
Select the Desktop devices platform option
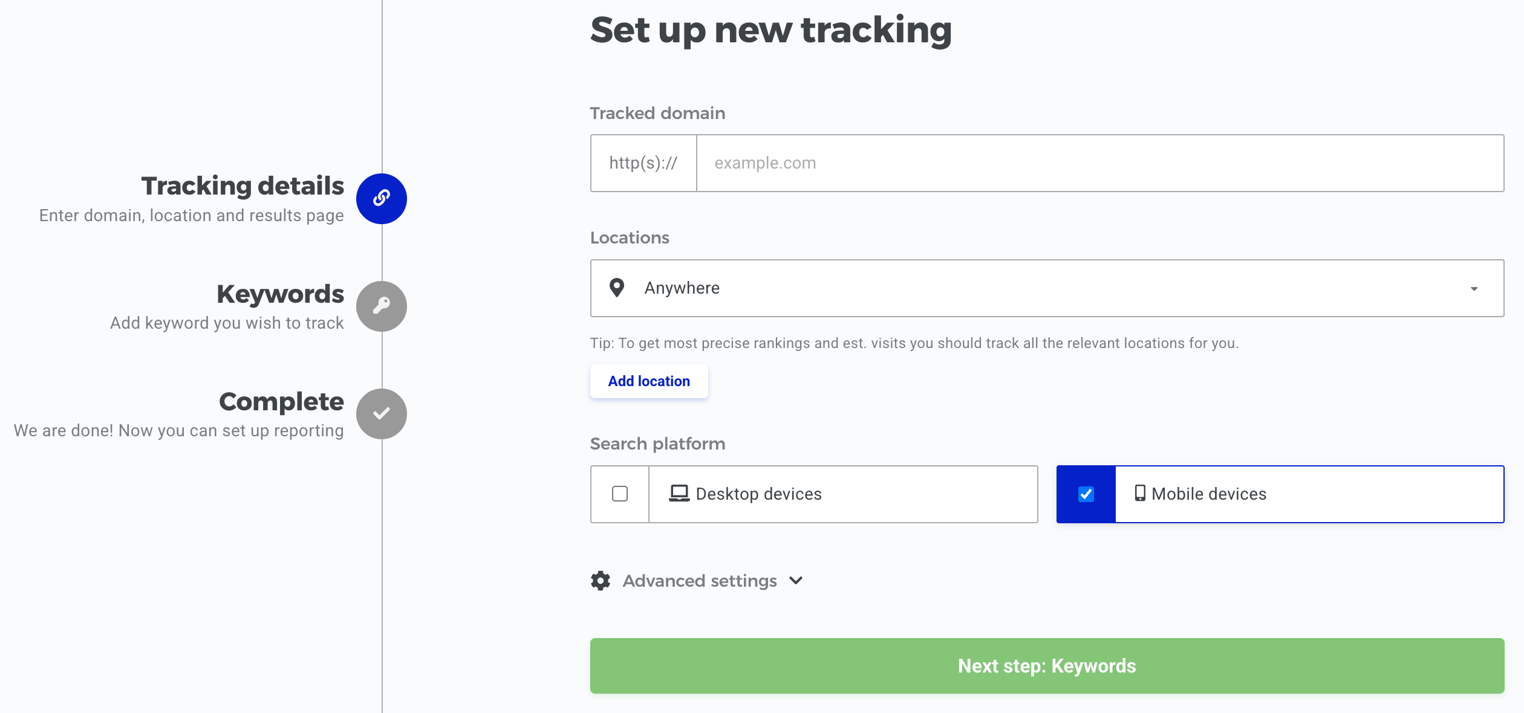pos(814,494)
